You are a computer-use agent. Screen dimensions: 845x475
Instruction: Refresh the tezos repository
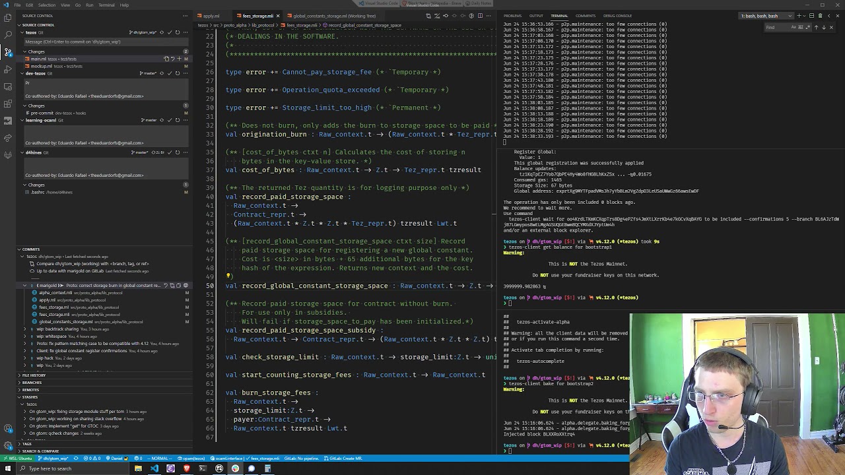pos(178,32)
